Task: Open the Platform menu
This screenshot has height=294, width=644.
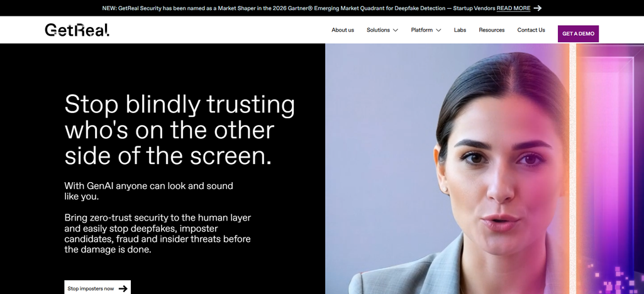Action: coord(426,30)
